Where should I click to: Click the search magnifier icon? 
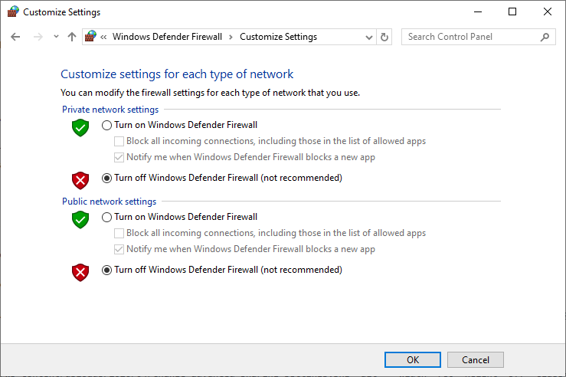[545, 37]
